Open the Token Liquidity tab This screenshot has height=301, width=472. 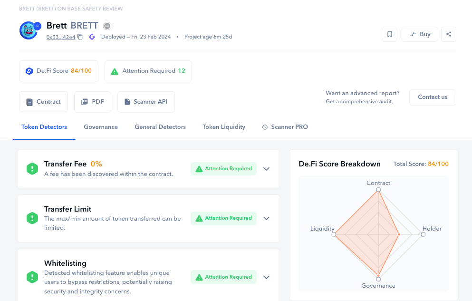[224, 127]
